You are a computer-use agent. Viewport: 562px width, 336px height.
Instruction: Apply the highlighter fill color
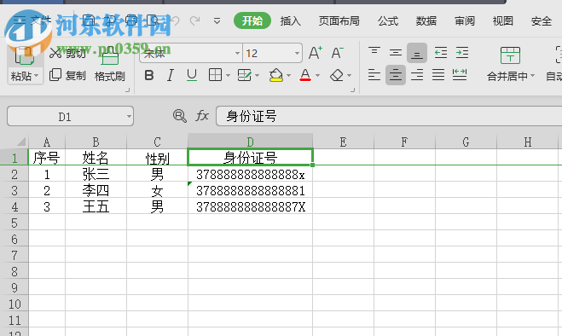(x=276, y=75)
